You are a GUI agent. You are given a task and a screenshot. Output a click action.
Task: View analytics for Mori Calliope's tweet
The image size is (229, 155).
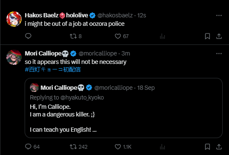(162, 147)
